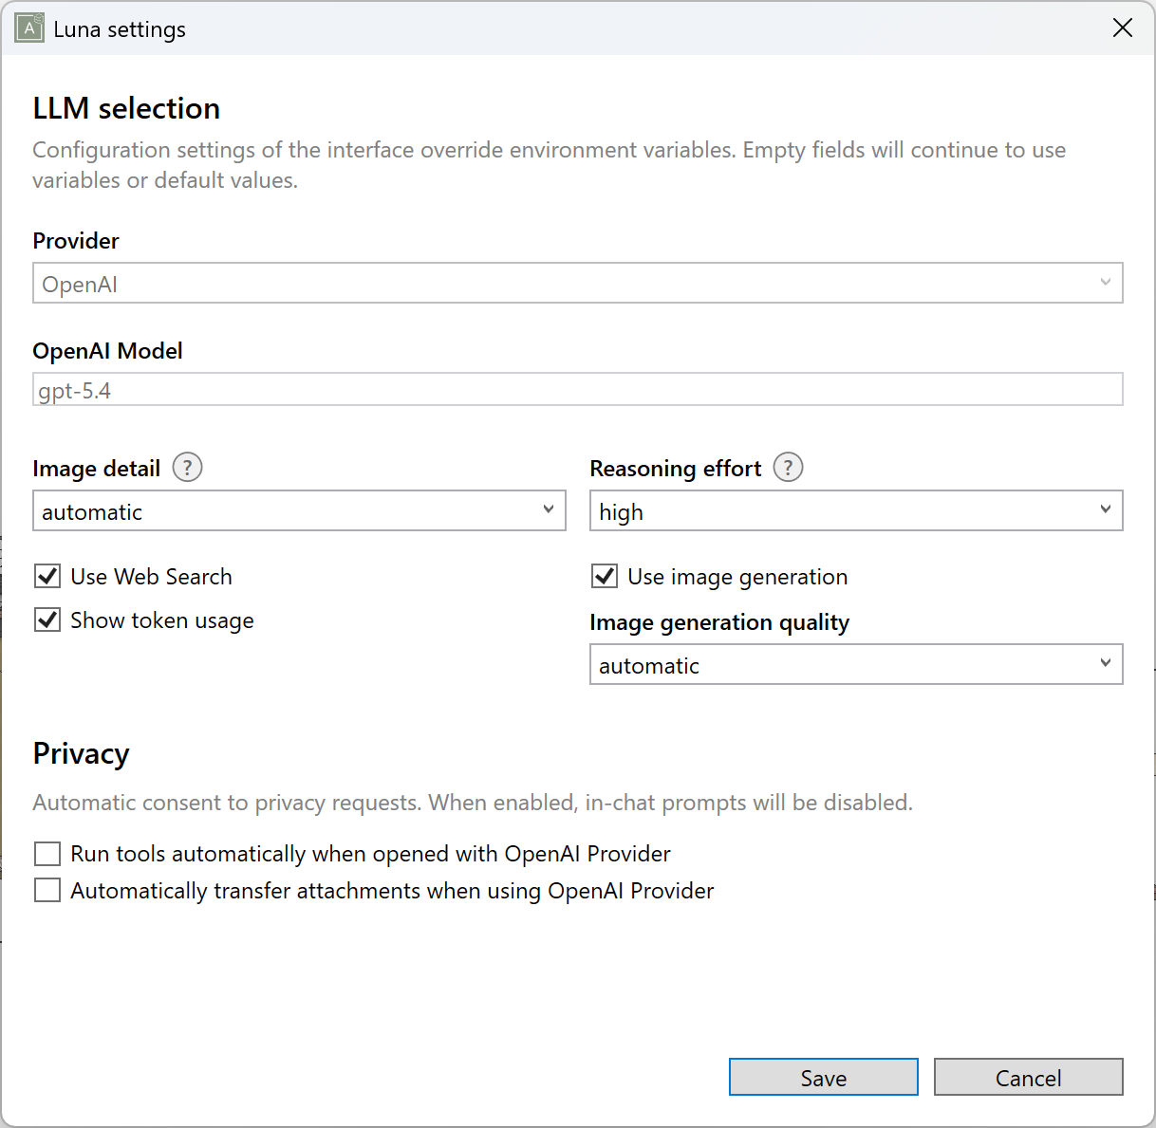This screenshot has width=1156, height=1128.
Task: Open the Image detail dropdown
Action: pos(299,510)
